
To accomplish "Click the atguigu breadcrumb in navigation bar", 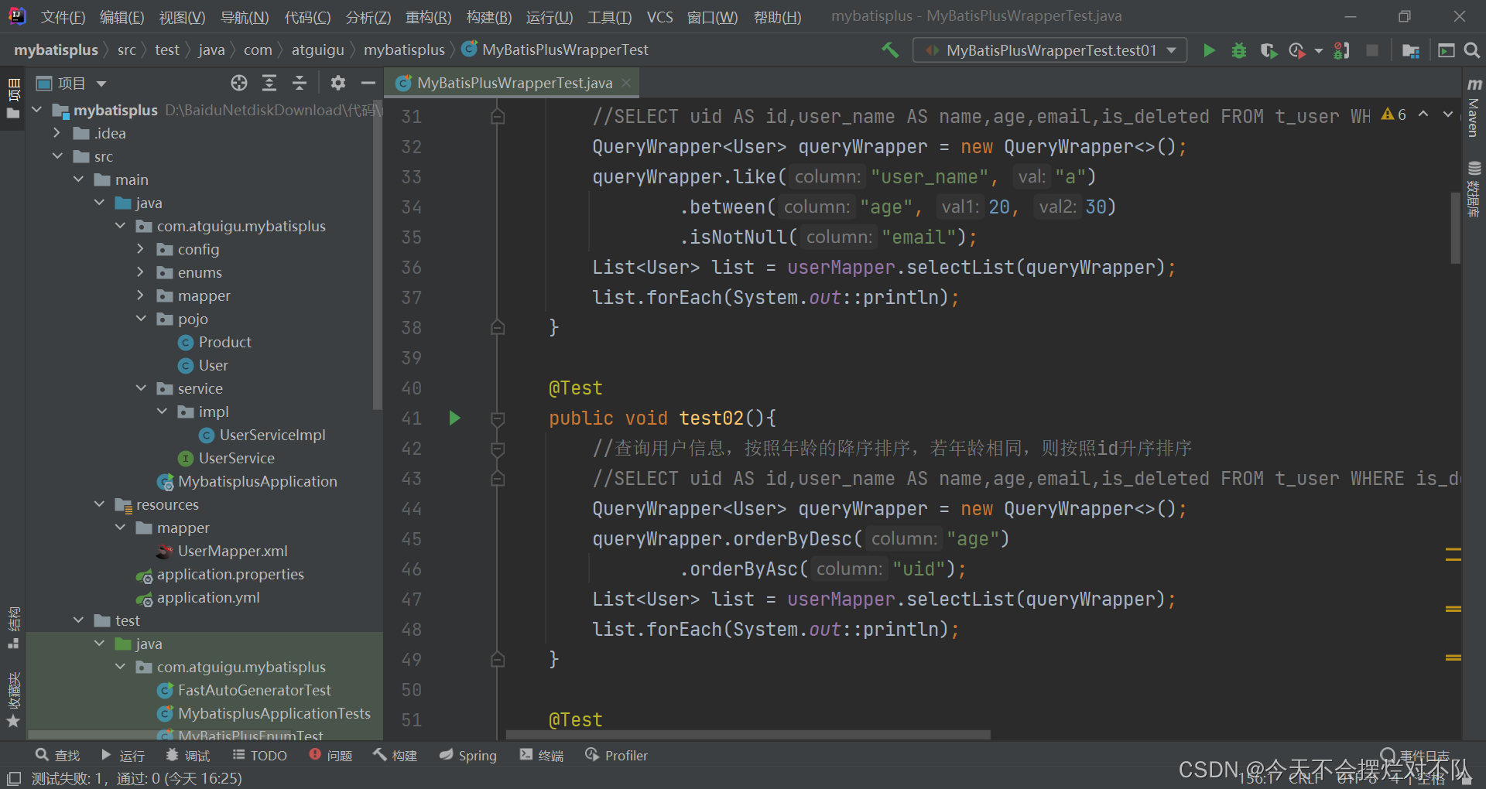I will coord(317,50).
